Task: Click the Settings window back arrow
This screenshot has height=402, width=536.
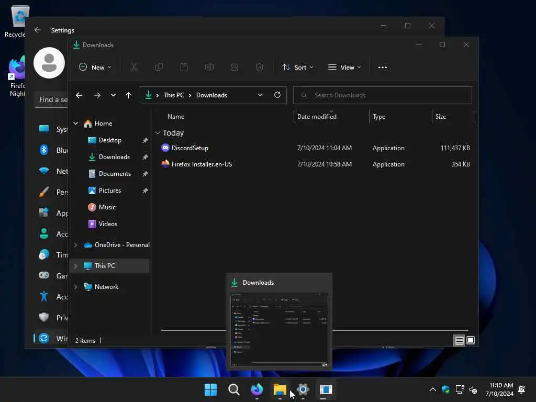Action: (38, 30)
